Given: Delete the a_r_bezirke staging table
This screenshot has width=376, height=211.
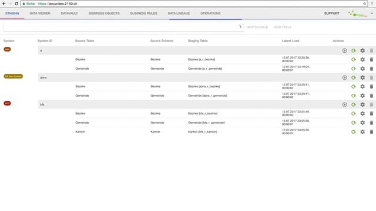Looking at the screenshot, I should 371,60.
